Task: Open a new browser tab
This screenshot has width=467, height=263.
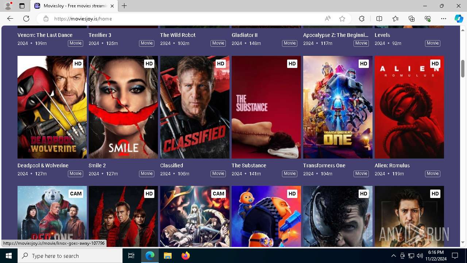Action: click(124, 6)
